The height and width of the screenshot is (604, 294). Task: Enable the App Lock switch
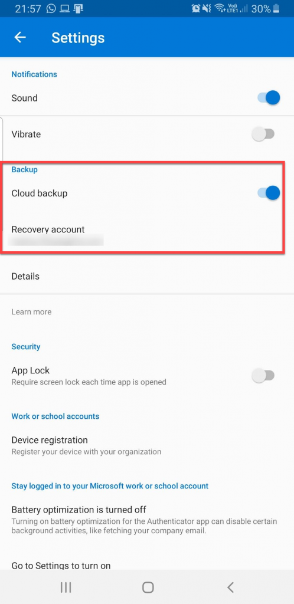263,375
